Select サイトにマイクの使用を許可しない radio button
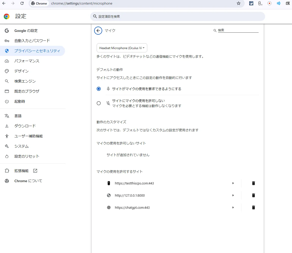 99,103
